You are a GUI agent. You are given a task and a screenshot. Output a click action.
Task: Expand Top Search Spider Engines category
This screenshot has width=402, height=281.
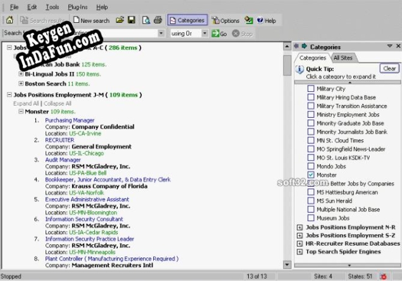tap(299, 252)
